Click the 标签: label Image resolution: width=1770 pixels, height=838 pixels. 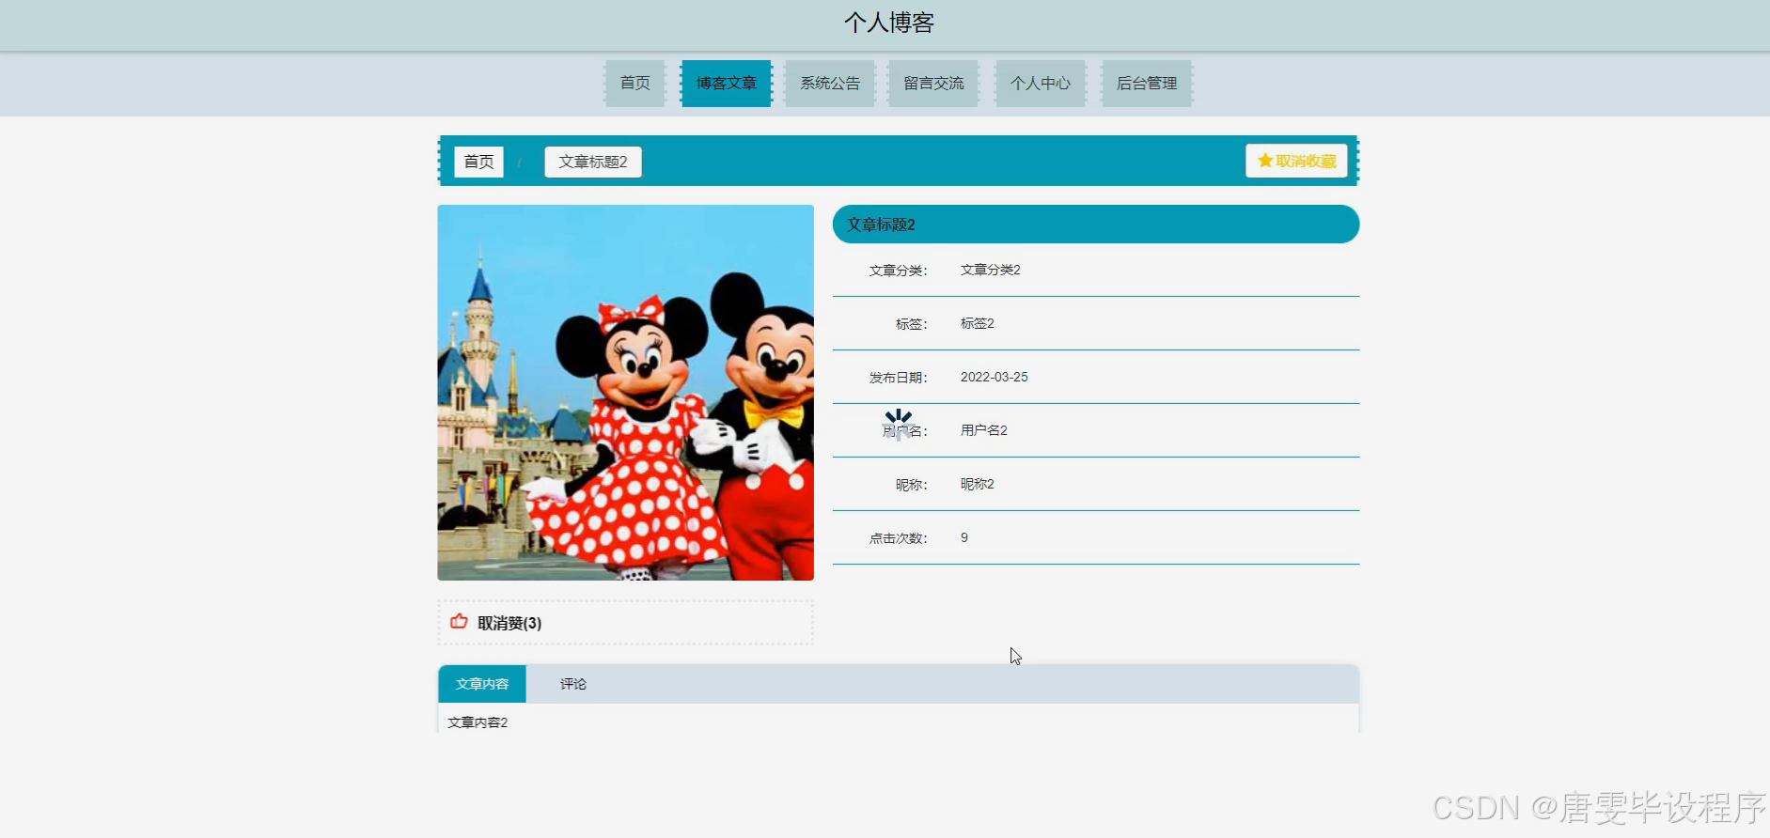pos(911,324)
